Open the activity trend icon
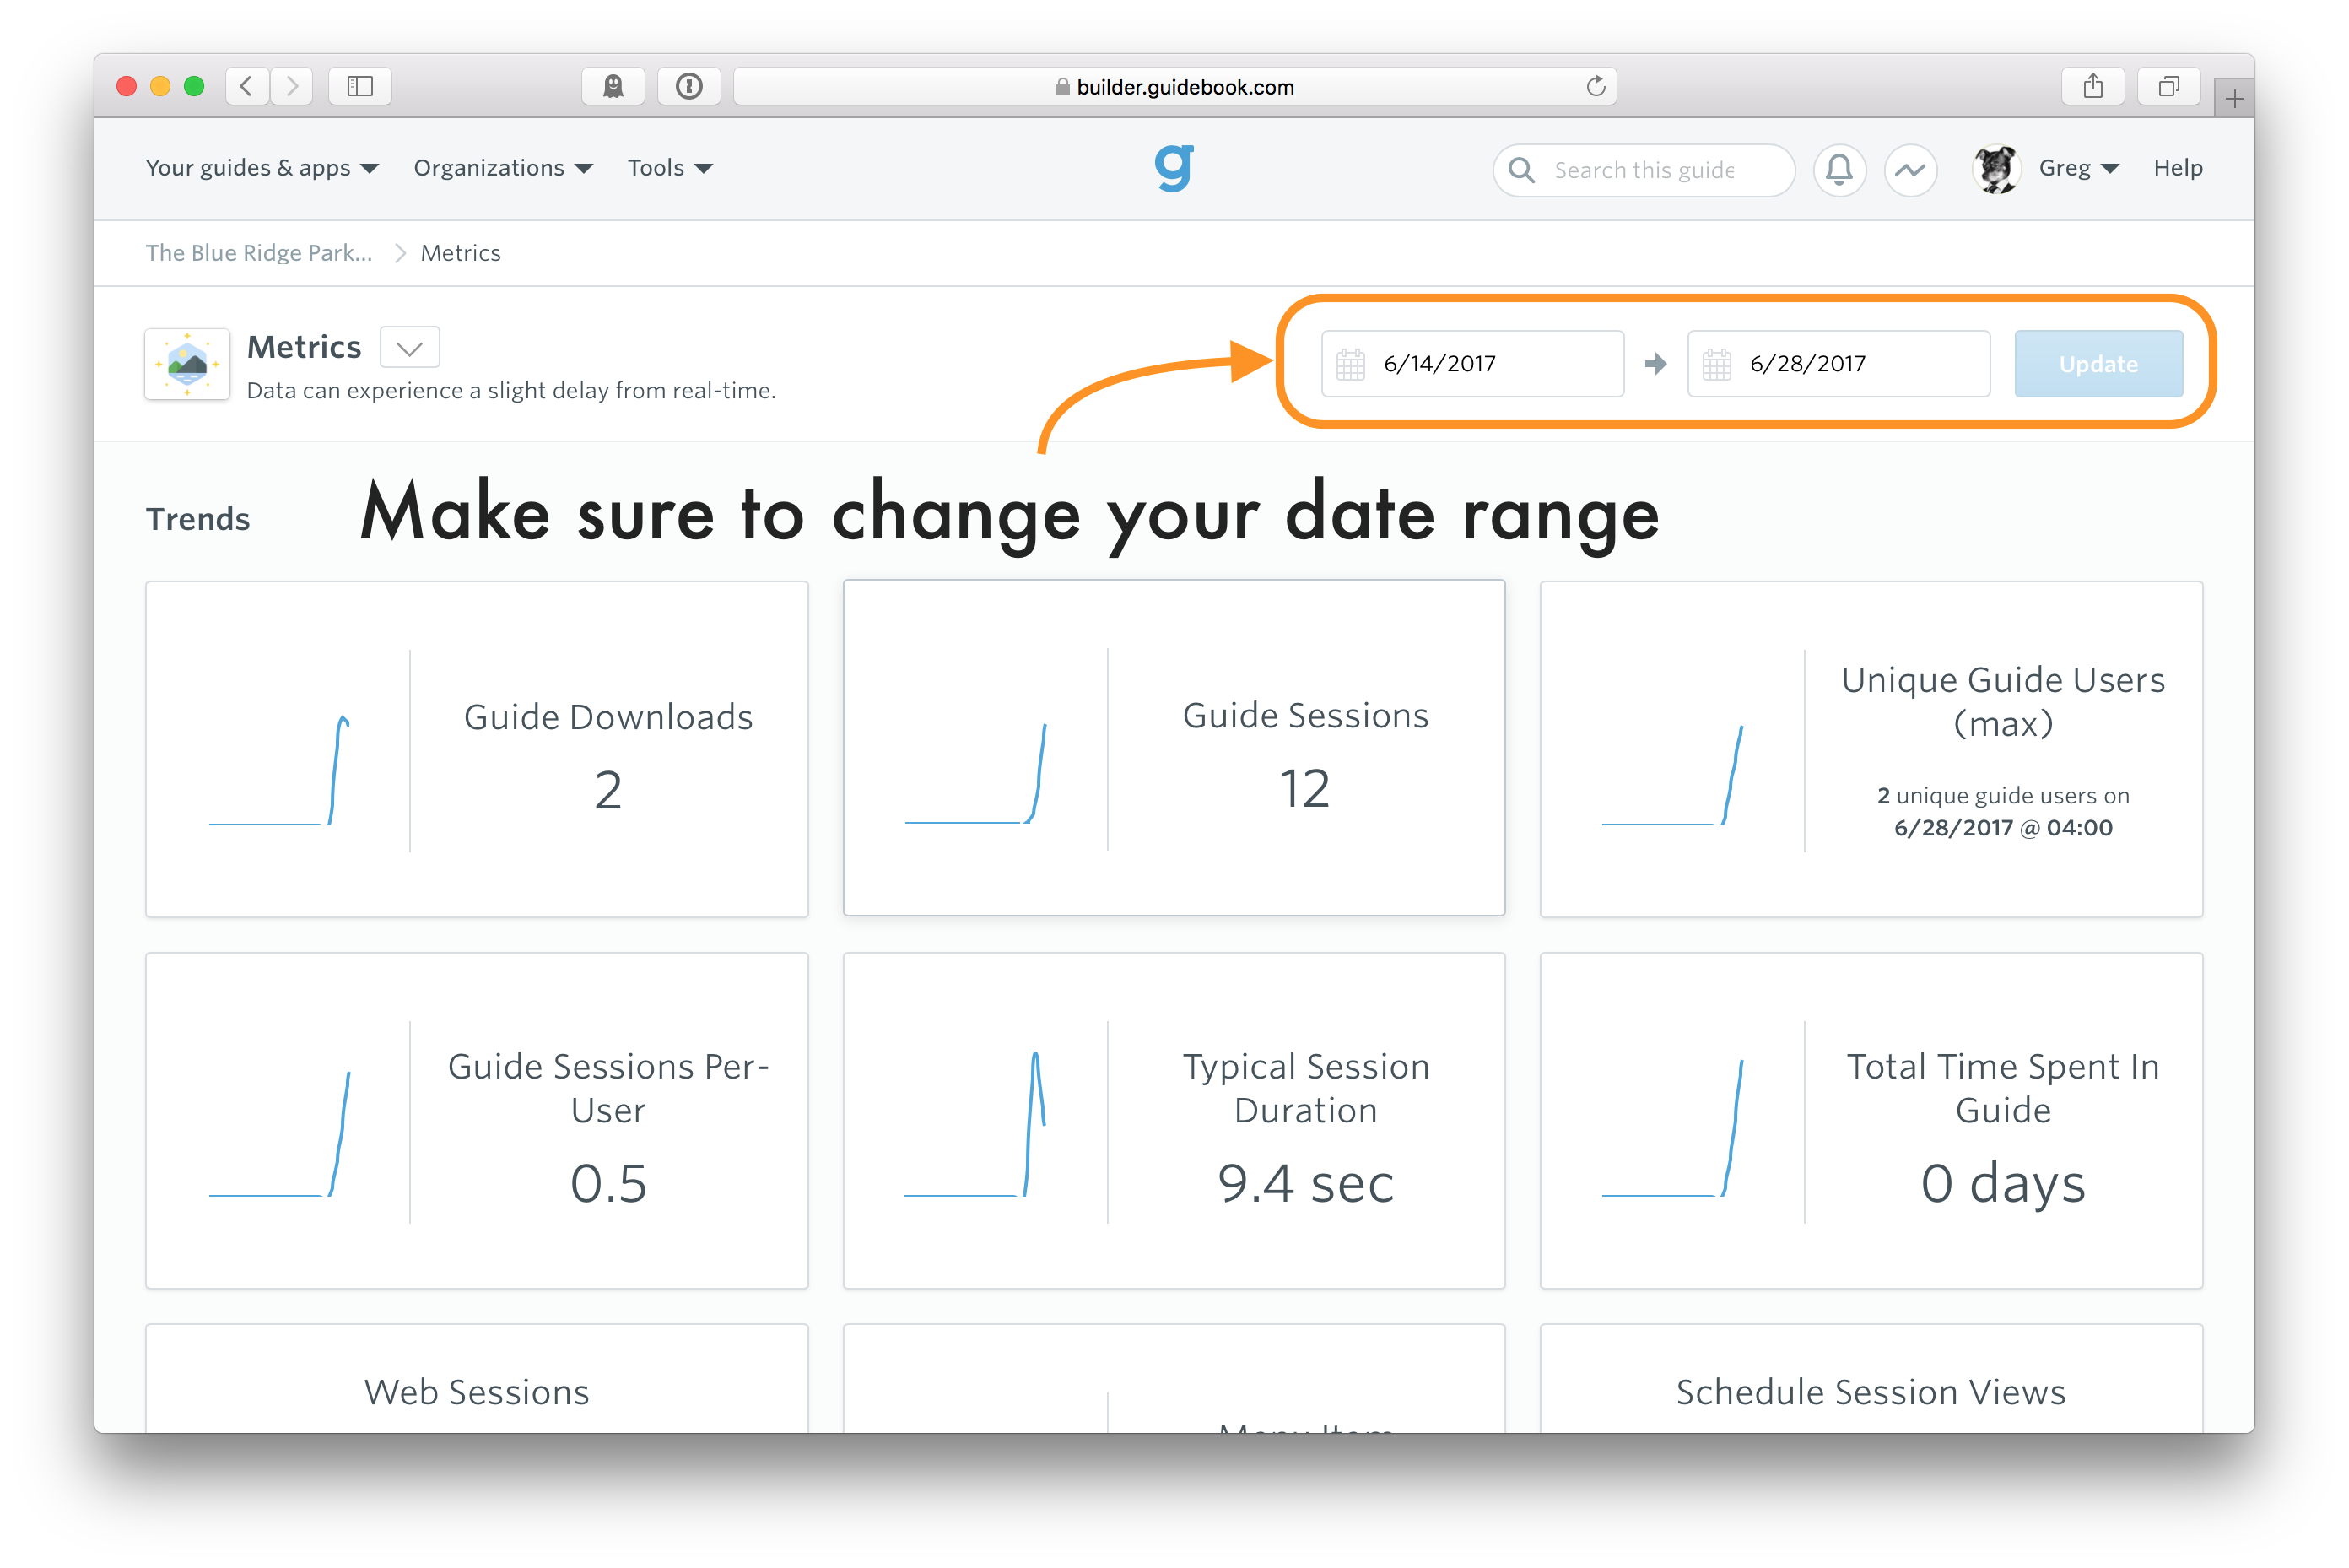2349x1568 pixels. pos(1910,169)
